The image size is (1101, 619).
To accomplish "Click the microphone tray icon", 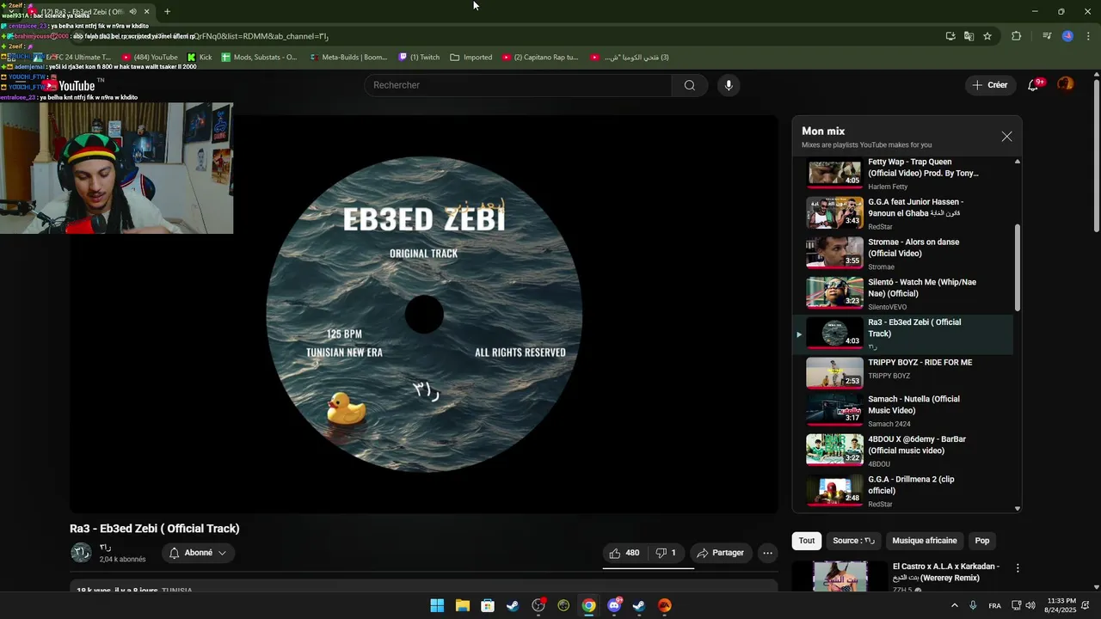I will coord(973,605).
